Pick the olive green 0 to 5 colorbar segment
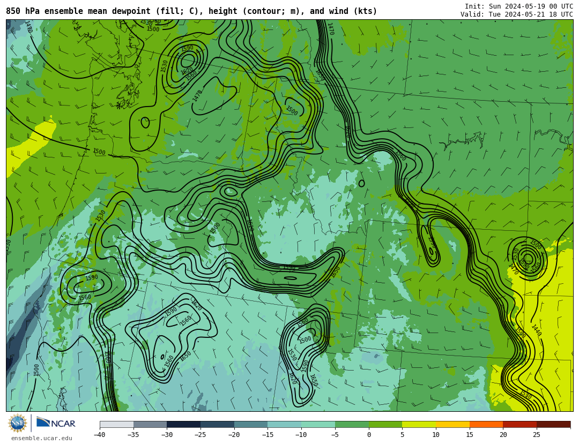This screenshot has height=445, width=579. 385,424
